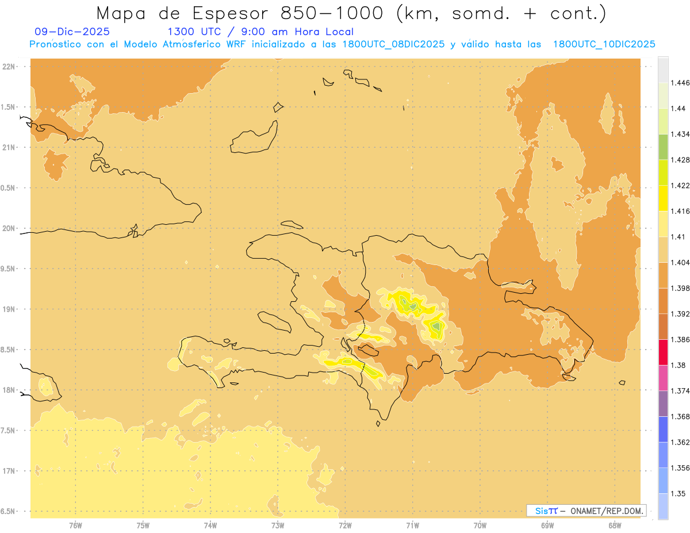Pick the gray swatch above 1.446
The height and width of the screenshot is (533, 690).
[x=663, y=70]
